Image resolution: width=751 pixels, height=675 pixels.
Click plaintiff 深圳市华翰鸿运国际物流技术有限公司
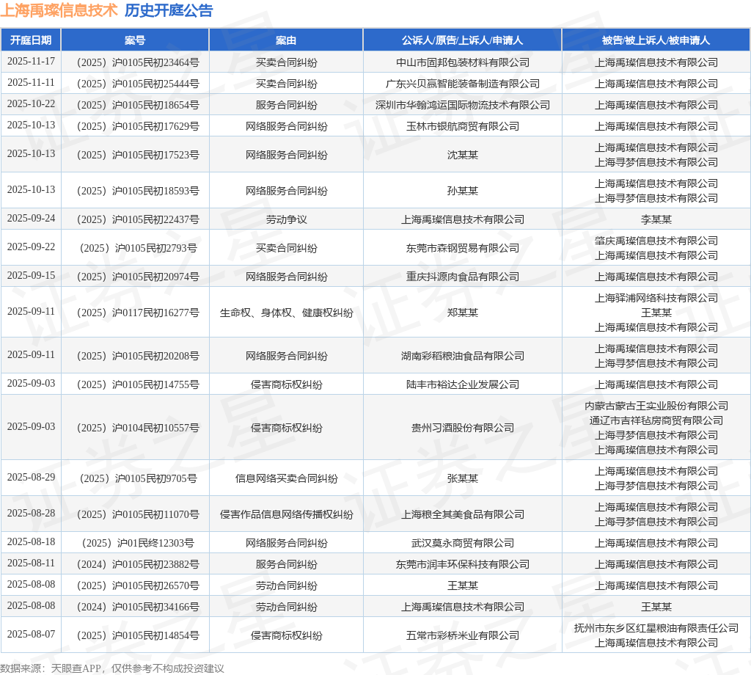463,105
